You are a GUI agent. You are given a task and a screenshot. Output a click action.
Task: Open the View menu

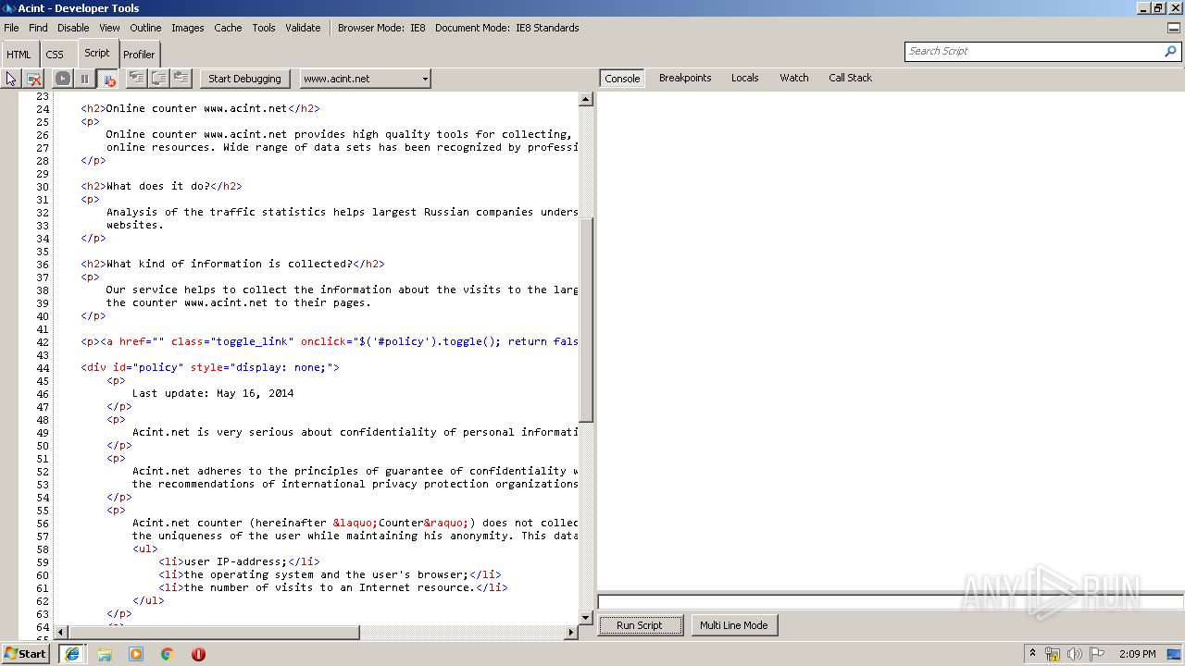tap(109, 28)
